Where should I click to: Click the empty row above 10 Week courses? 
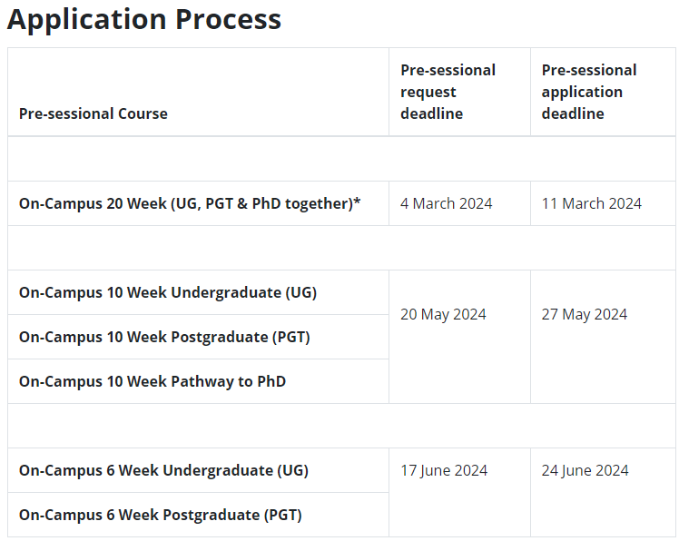pos(341,248)
